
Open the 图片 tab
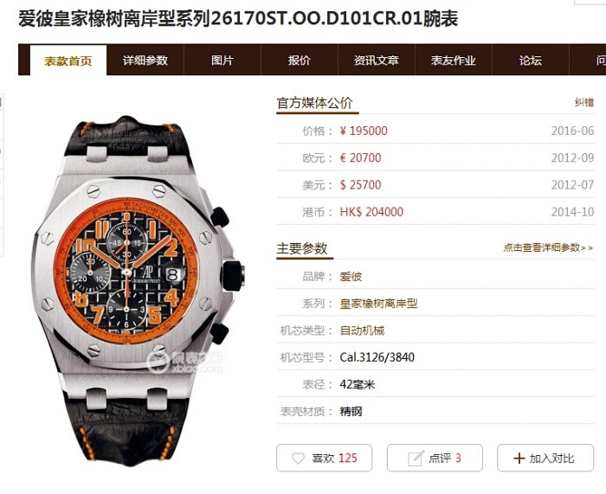222,61
